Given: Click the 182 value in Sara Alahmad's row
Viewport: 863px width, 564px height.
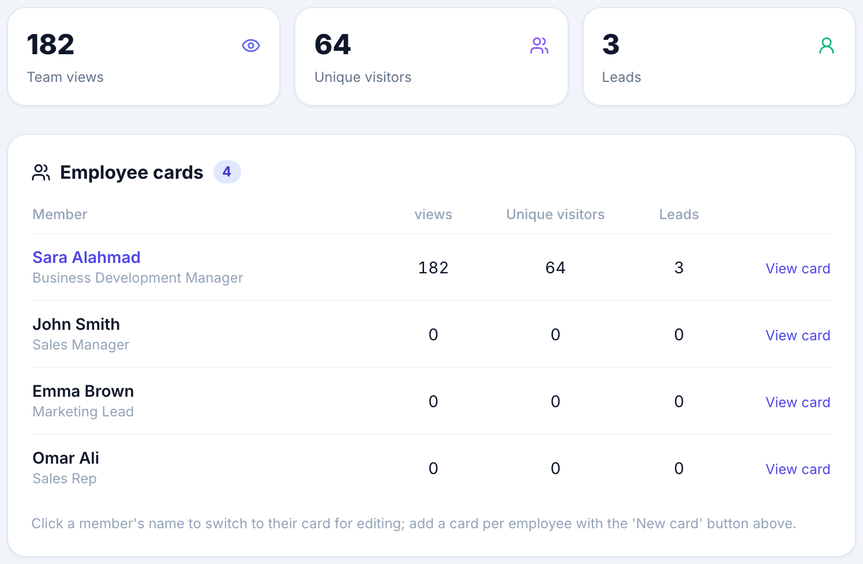Looking at the screenshot, I should pyautogui.click(x=433, y=268).
